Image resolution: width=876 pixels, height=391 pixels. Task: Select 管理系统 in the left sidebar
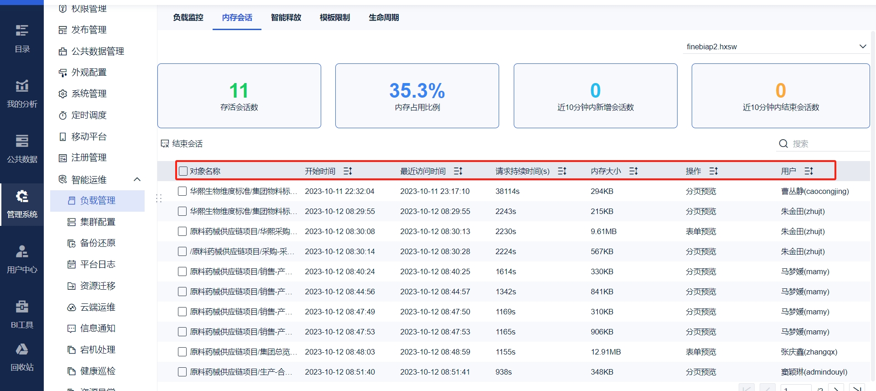point(22,204)
